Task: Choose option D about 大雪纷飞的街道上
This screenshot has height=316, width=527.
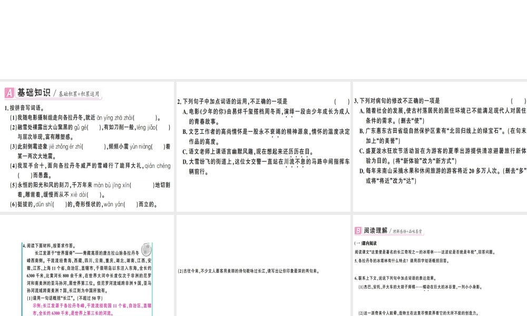Action: (266, 166)
